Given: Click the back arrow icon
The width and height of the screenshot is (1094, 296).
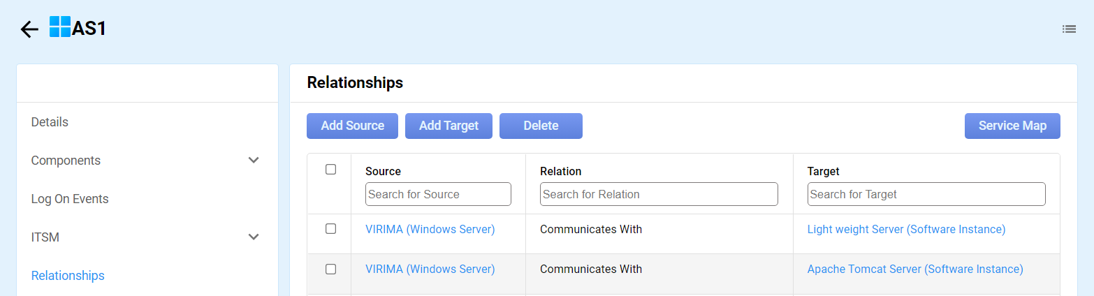Looking at the screenshot, I should 29,29.
